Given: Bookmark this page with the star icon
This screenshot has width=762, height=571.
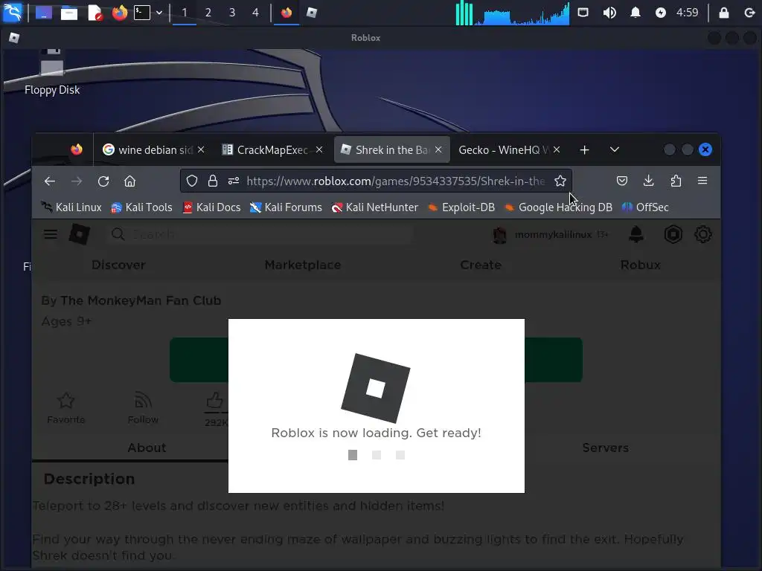Looking at the screenshot, I should coord(560,181).
